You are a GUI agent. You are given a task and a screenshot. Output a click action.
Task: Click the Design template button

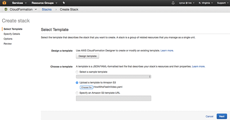coord(87,56)
